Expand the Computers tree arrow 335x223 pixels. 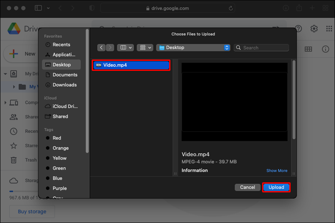(5, 103)
